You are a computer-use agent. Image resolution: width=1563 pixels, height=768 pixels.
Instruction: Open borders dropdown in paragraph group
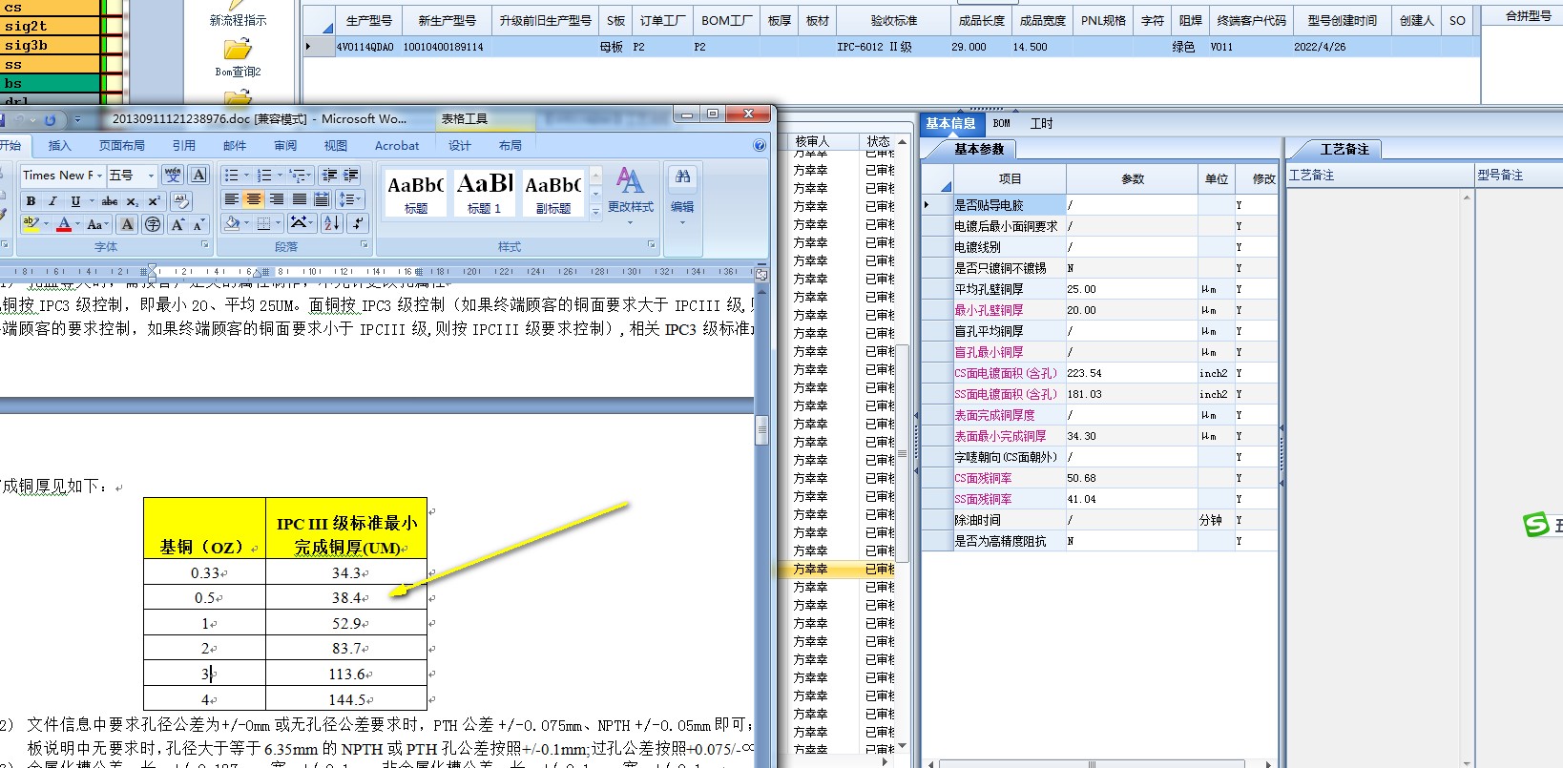(x=279, y=223)
